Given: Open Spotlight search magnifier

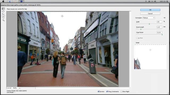Looking at the screenshot, I should click(167, 1).
